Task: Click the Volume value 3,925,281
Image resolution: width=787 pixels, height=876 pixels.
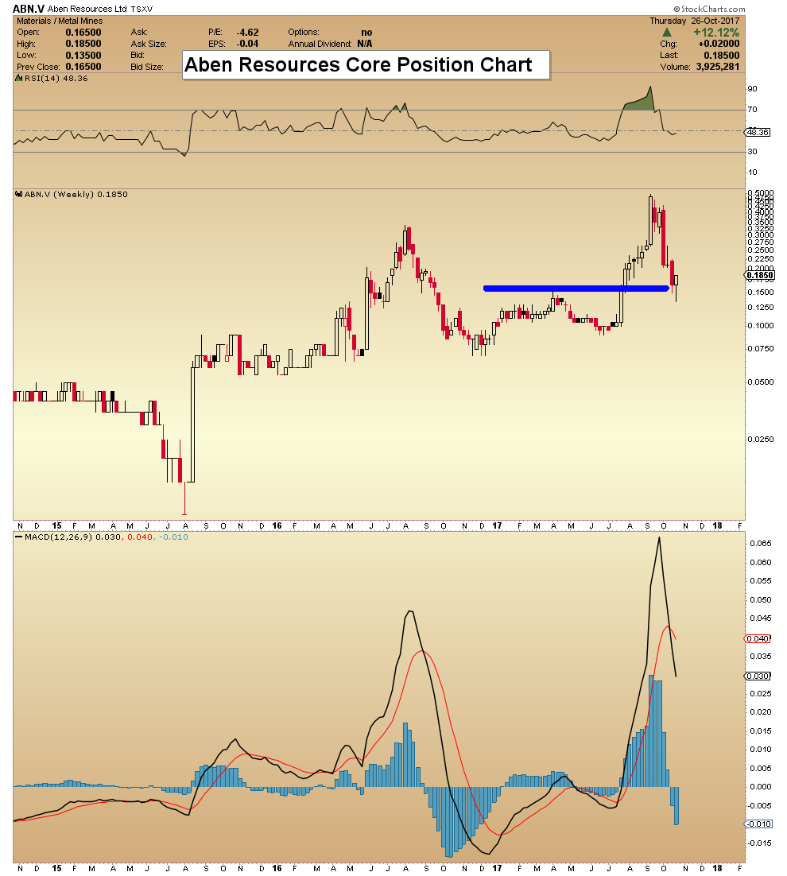Action: coord(717,67)
